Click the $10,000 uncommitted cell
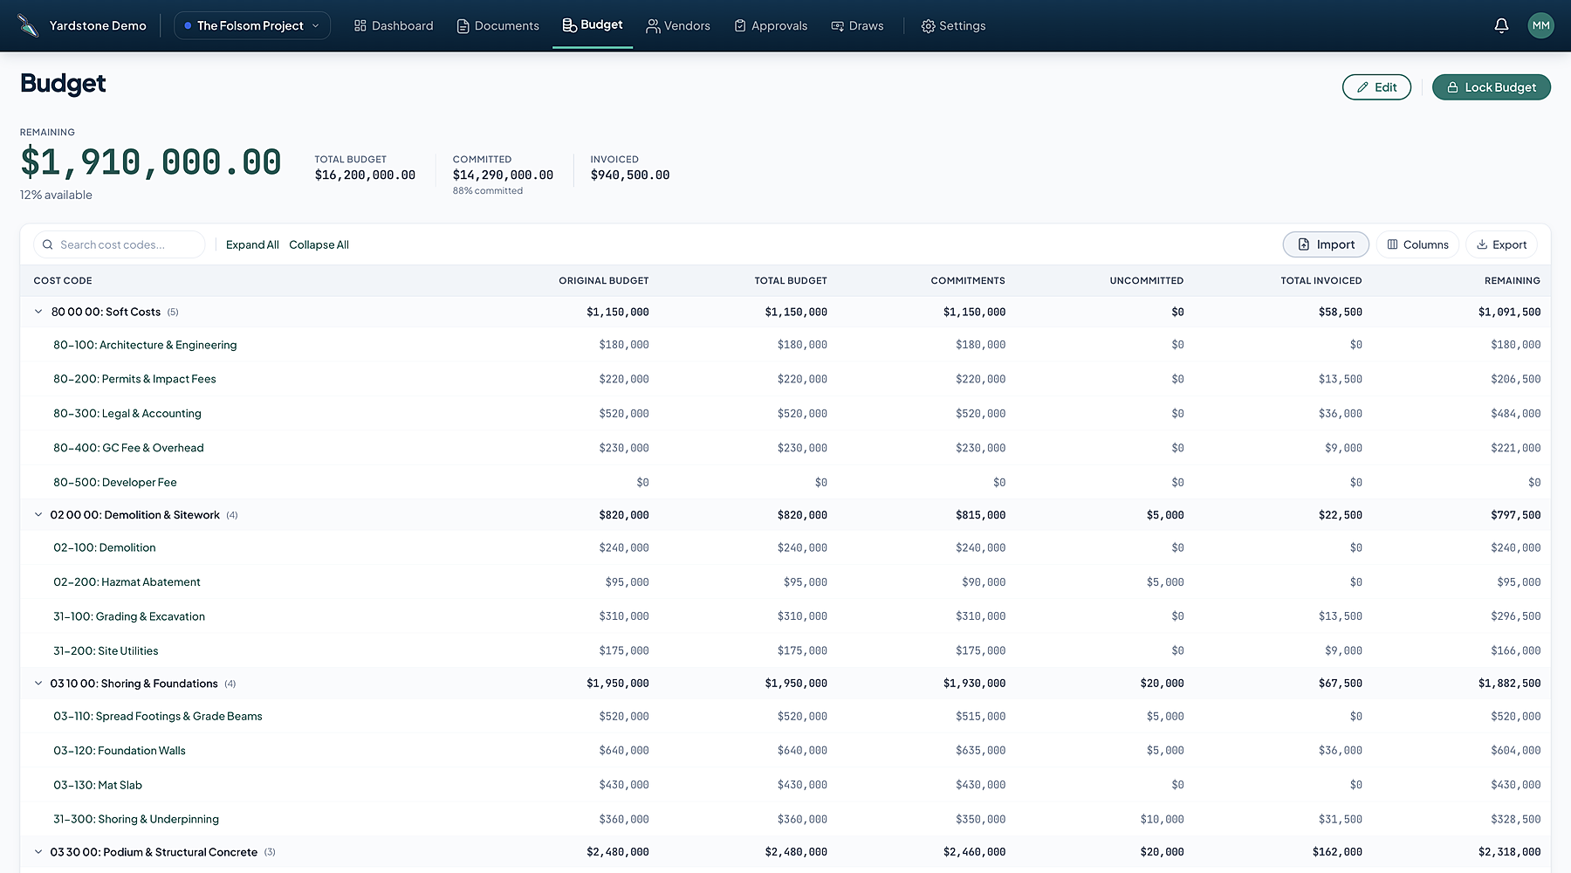Screen dimensions: 1571x873 [x=1163, y=819]
